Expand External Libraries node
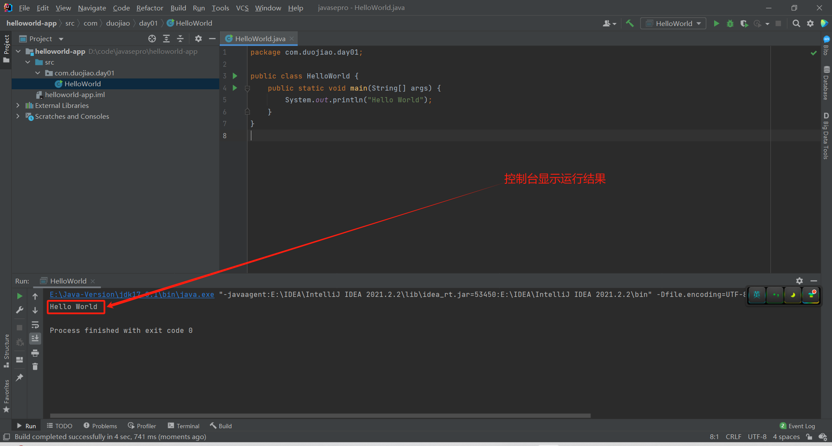832x446 pixels. [18, 105]
